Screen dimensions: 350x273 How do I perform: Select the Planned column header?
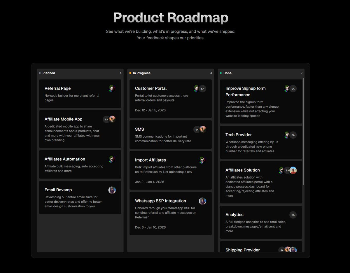pos(80,73)
